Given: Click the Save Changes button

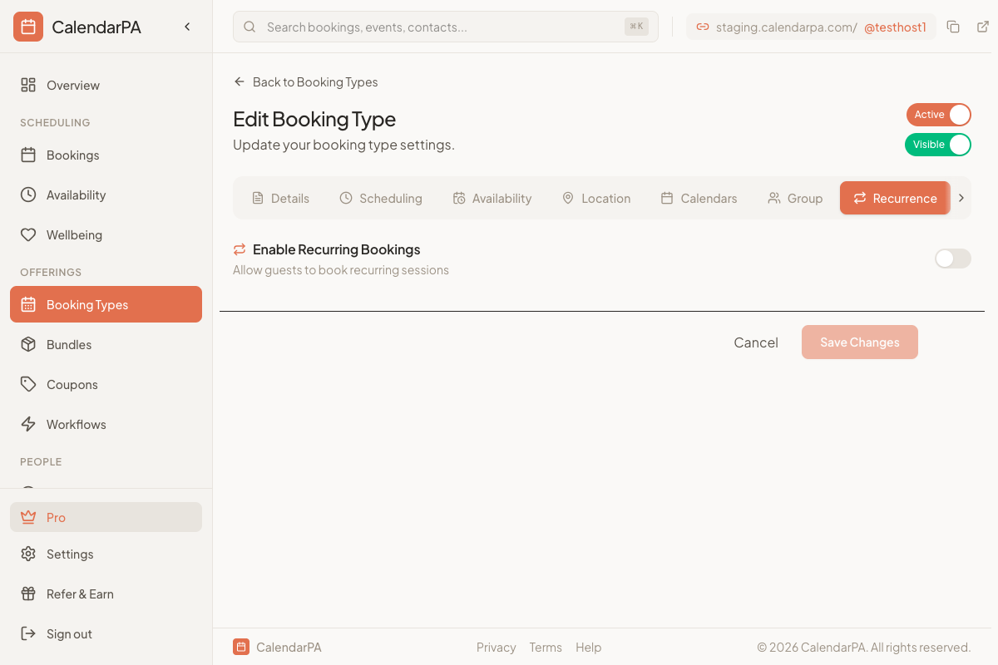Looking at the screenshot, I should [x=859, y=342].
